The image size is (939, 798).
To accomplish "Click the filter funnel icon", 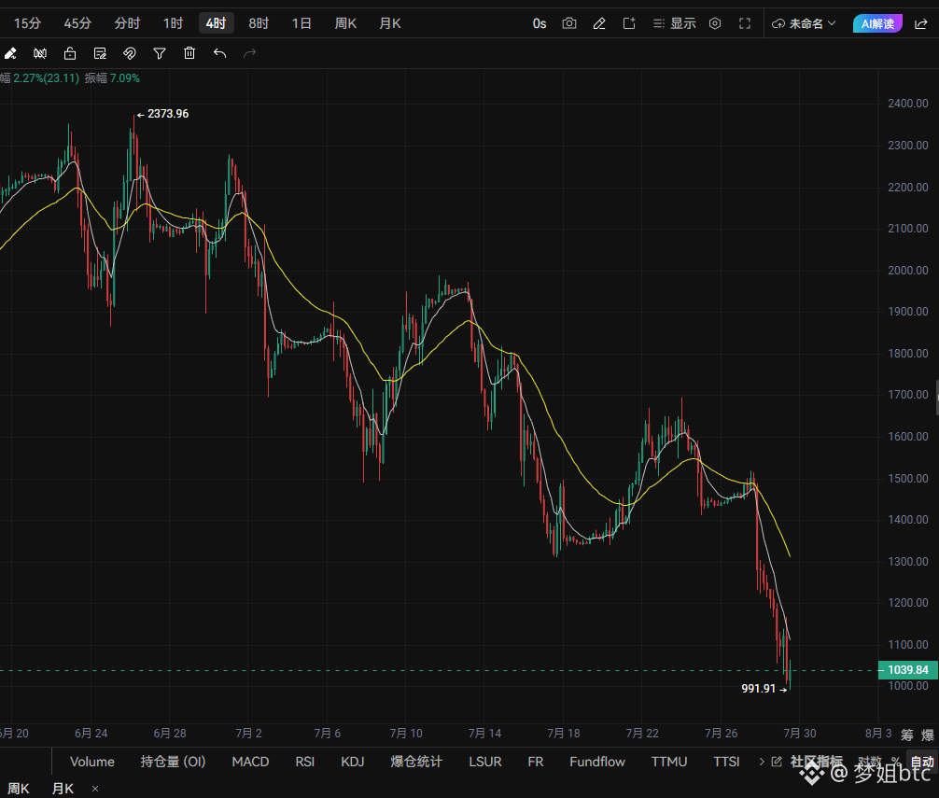I will pyautogui.click(x=160, y=54).
